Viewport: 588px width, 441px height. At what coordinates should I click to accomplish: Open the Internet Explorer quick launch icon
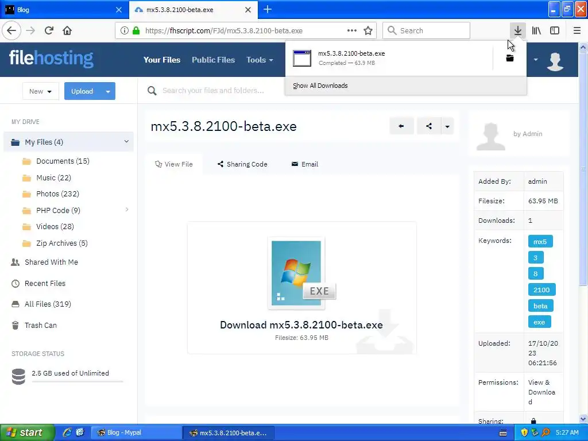67,432
